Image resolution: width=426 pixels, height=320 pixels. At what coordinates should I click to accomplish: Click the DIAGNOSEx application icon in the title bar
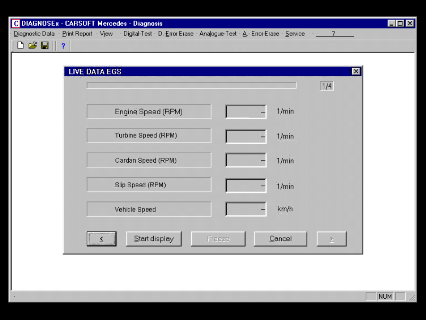point(15,23)
